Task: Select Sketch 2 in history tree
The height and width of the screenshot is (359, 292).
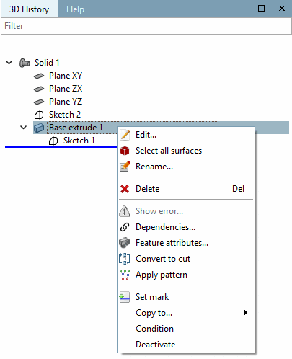Action: point(65,115)
